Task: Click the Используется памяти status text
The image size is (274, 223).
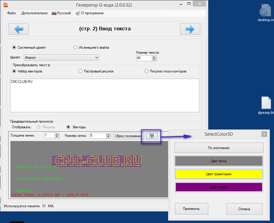Action: [x=29, y=206]
